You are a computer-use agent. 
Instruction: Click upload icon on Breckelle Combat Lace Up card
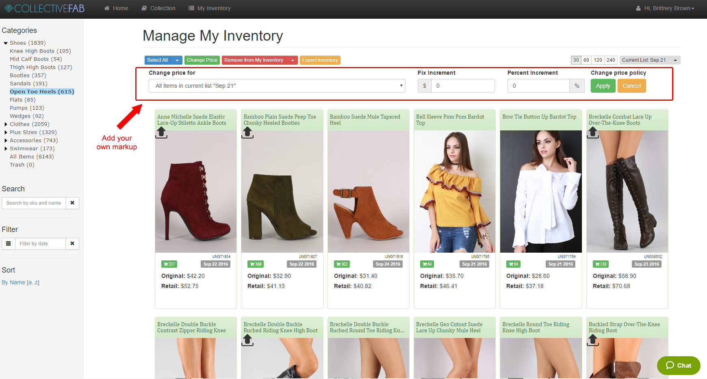click(x=593, y=132)
